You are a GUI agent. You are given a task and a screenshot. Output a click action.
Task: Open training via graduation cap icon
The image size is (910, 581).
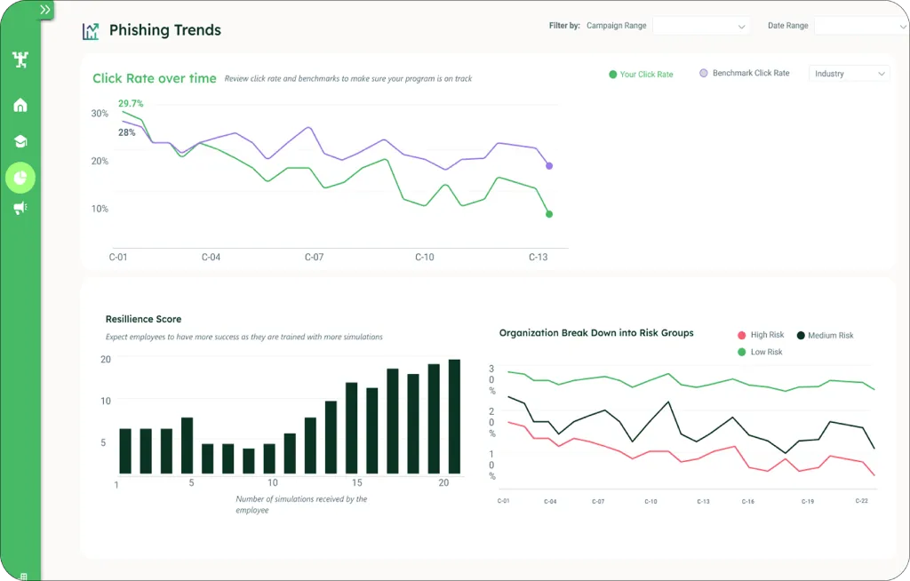20,141
